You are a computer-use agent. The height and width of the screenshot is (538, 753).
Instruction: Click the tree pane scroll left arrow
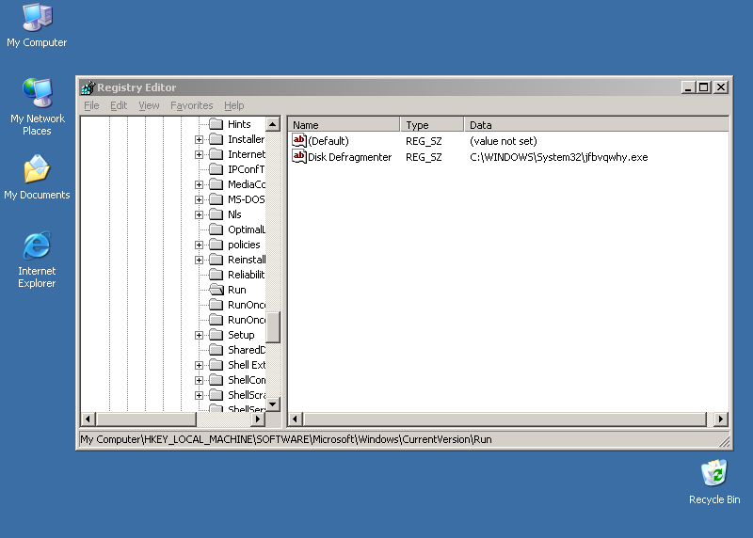[x=88, y=419]
